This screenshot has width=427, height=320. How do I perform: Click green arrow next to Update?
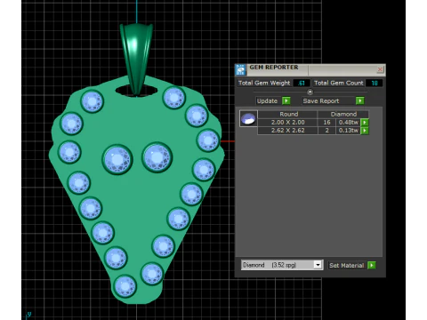click(286, 101)
